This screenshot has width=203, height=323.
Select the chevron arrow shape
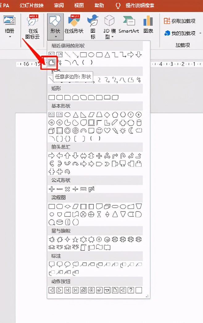pos(107,164)
